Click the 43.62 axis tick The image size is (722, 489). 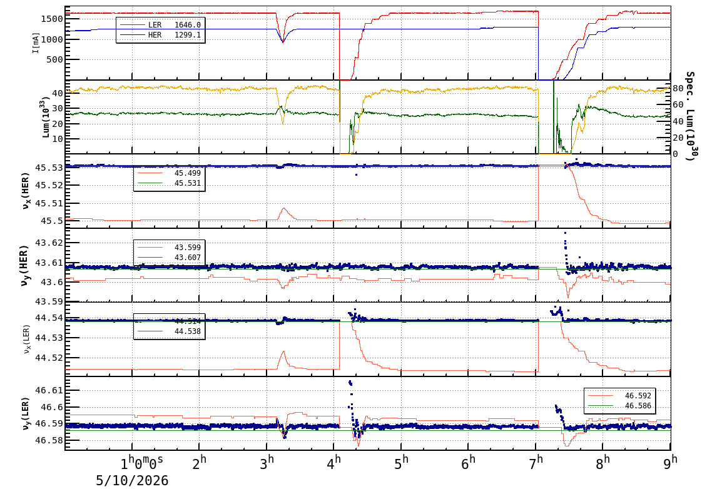click(49, 243)
